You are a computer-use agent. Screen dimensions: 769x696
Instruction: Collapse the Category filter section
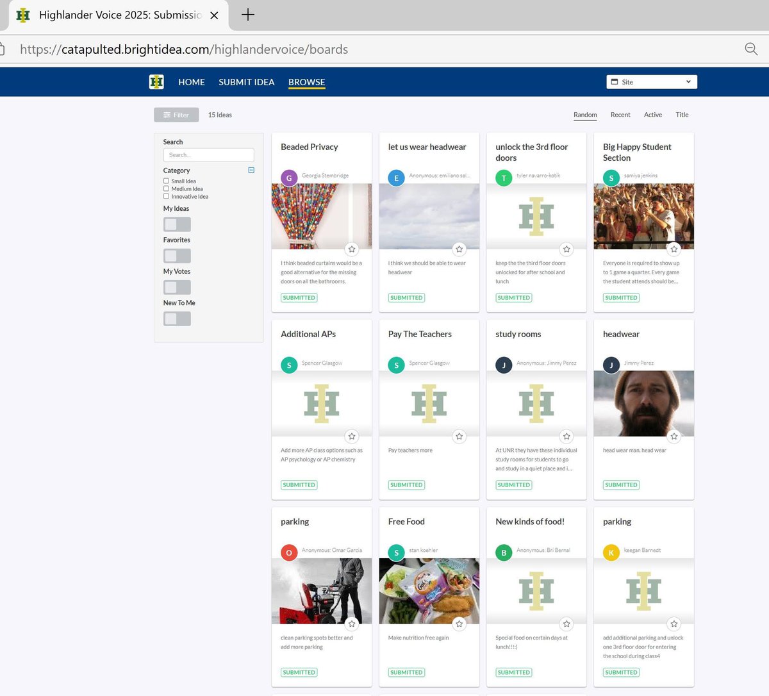click(x=251, y=170)
